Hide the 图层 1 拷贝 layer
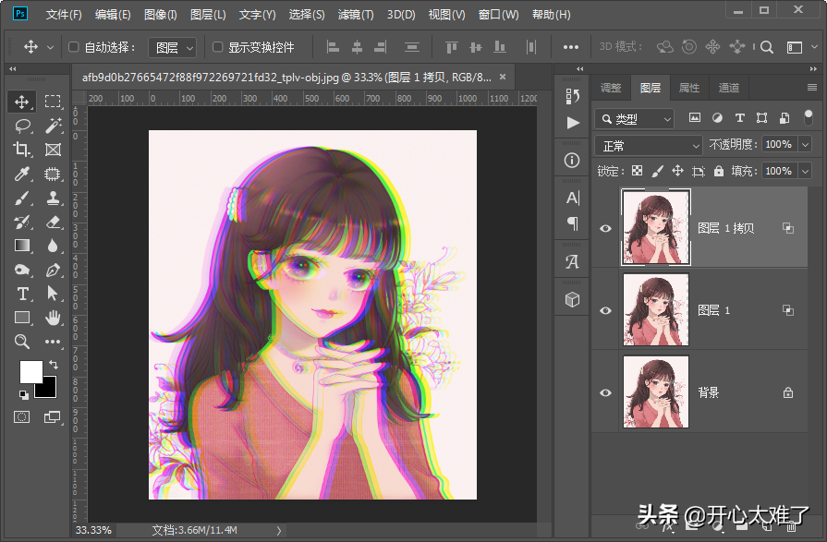Screen dimensions: 827x542 [605, 228]
